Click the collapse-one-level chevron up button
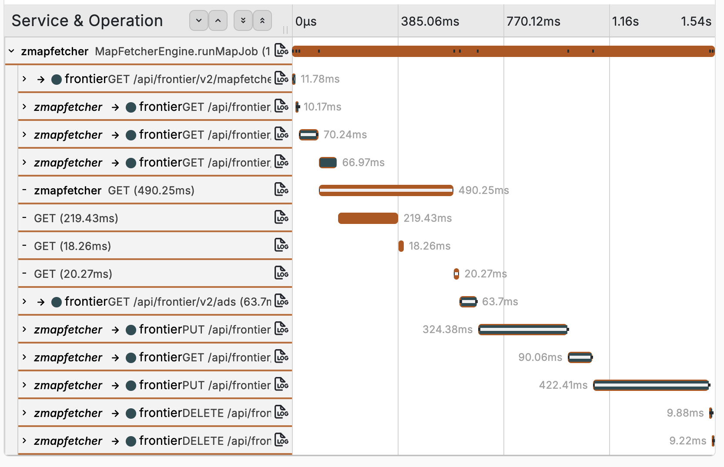The height and width of the screenshot is (467, 724). pos(218,21)
